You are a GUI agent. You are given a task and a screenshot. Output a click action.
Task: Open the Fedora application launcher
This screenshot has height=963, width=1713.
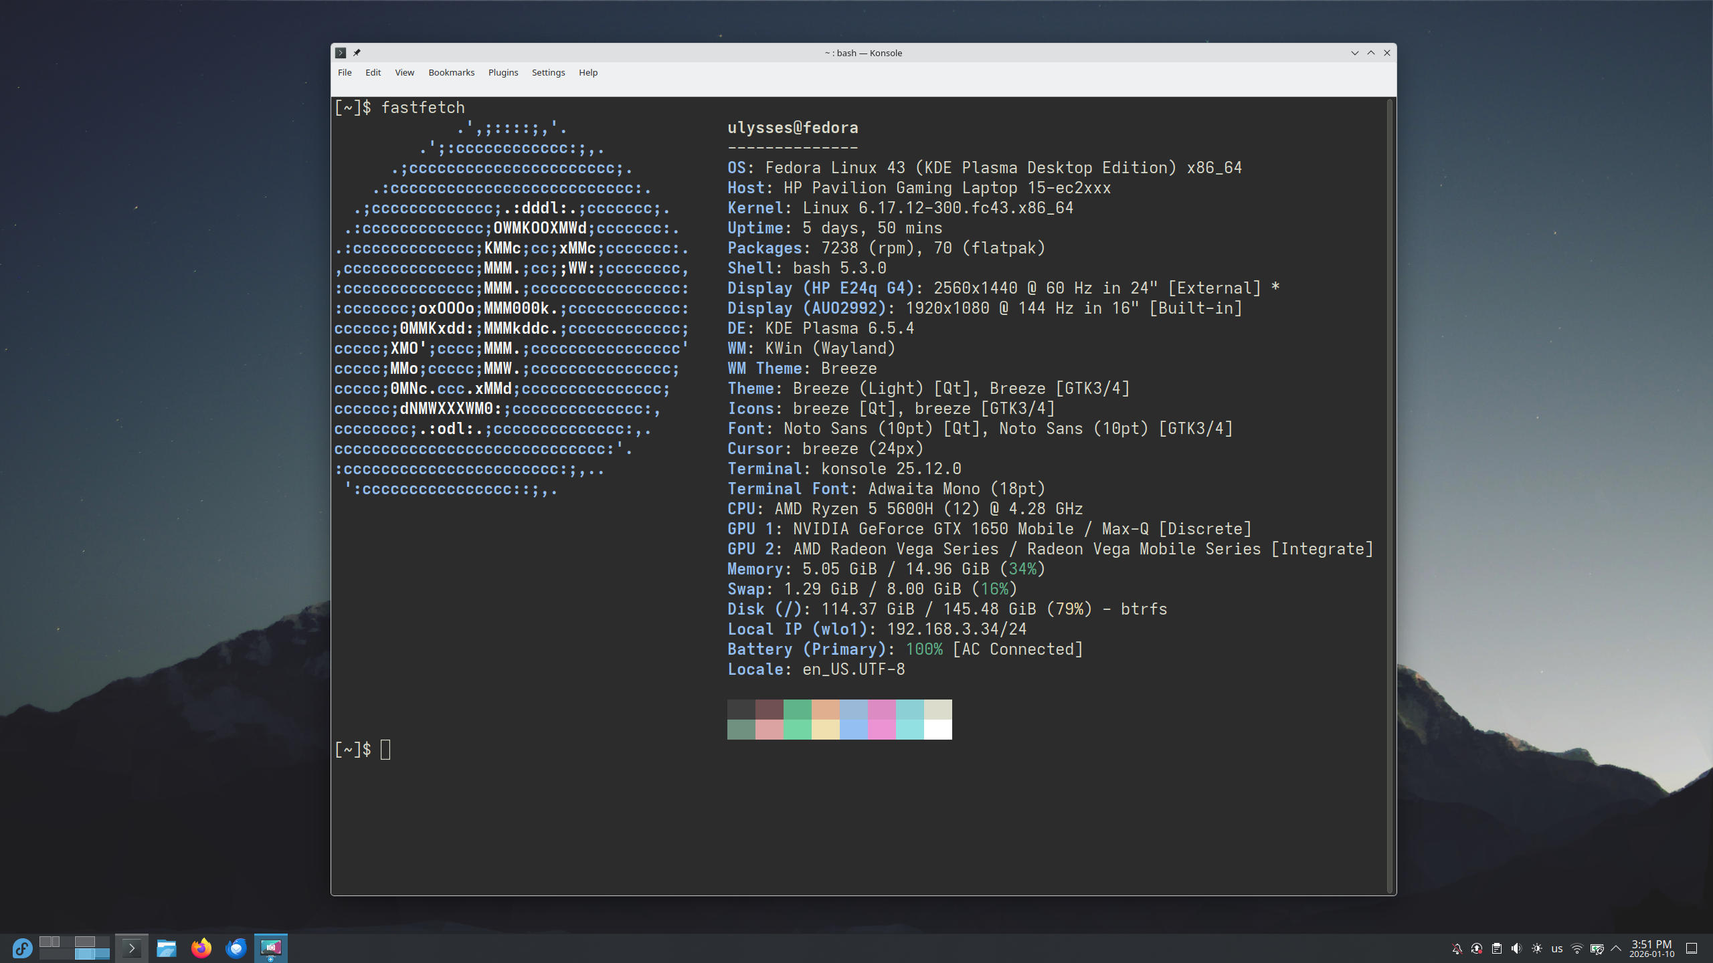tap(21, 948)
